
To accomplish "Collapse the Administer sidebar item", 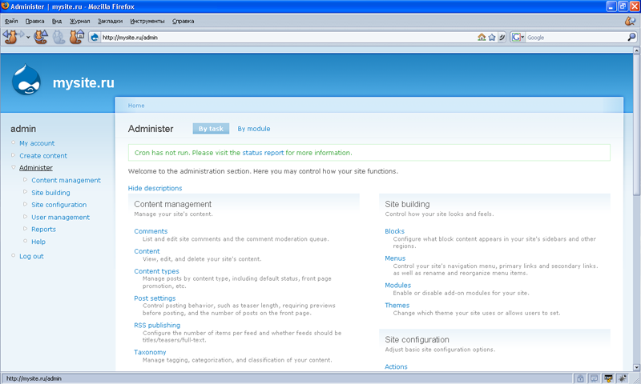I will 36,168.
